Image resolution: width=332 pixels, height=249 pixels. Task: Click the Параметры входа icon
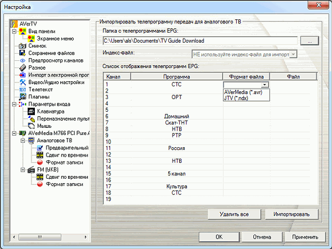[x=23, y=104]
